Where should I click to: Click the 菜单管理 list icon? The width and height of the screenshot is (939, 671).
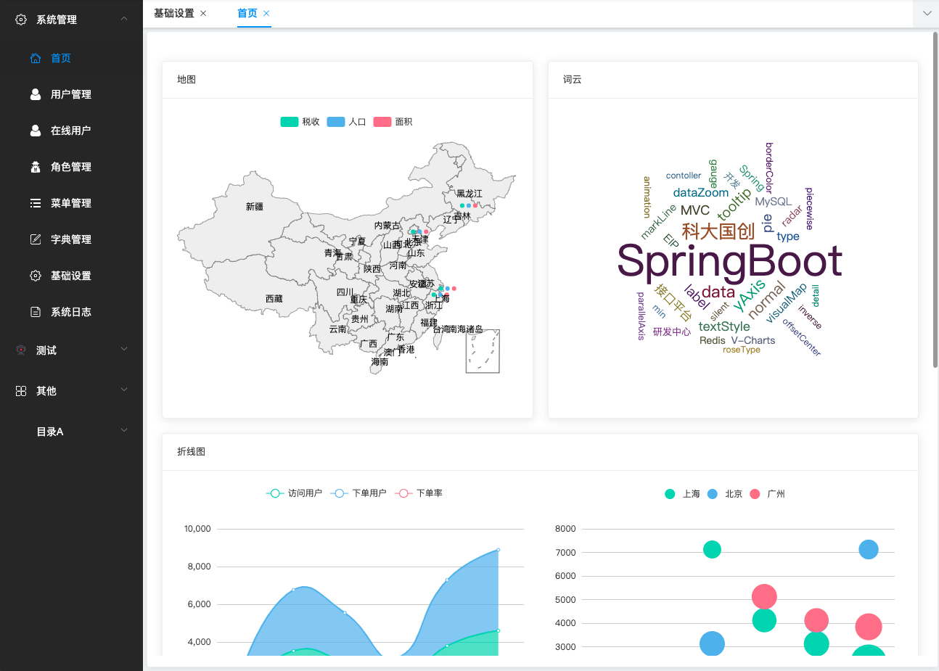(36, 203)
